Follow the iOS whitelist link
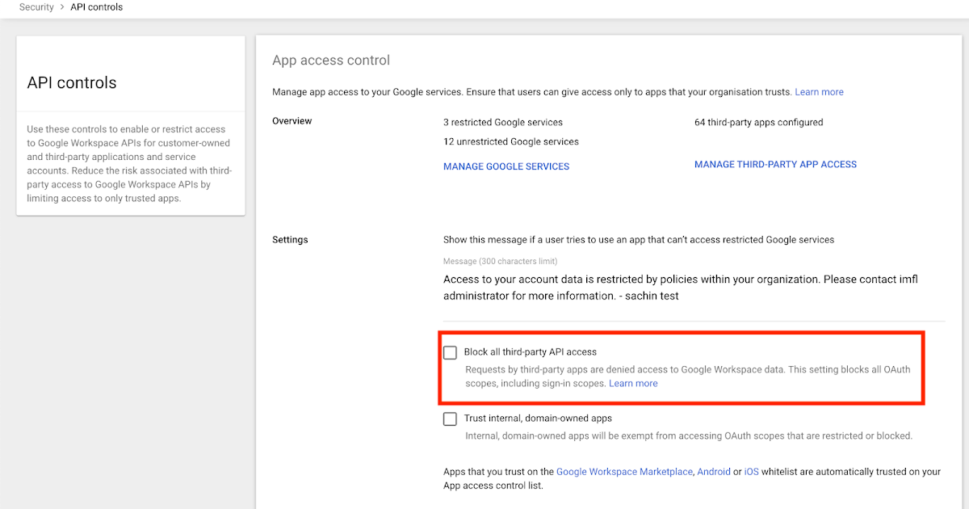Viewport: 969px width, 509px height. tap(751, 472)
